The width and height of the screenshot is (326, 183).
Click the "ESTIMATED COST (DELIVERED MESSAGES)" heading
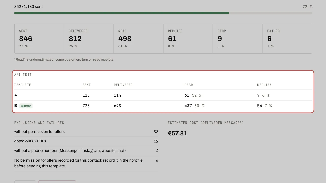(206, 123)
